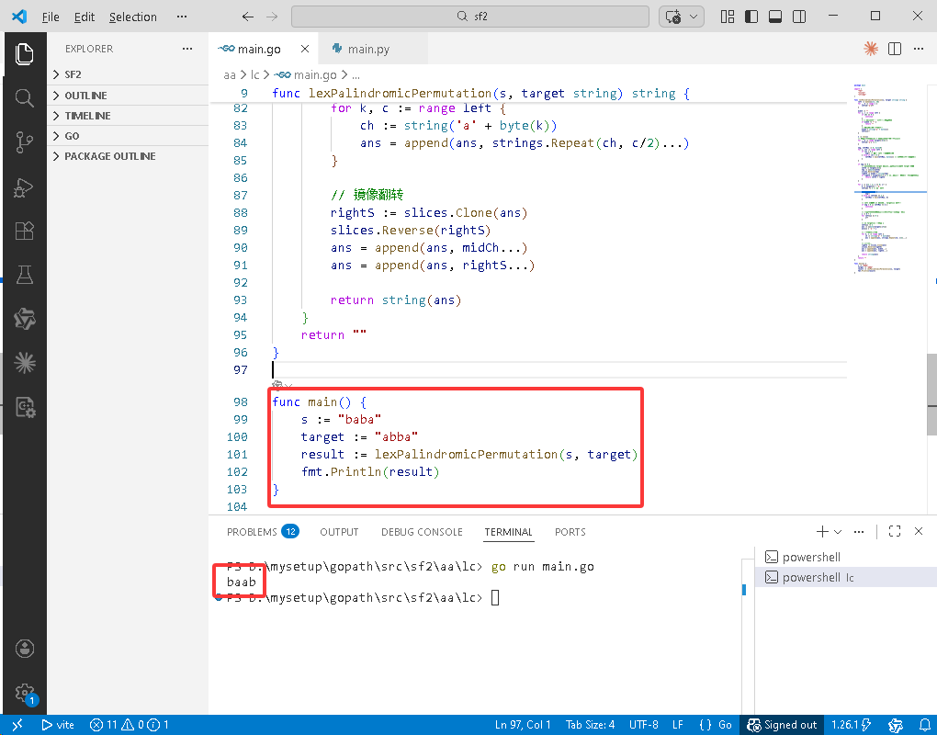Open Explorer Views and More Actions
The width and height of the screenshot is (937, 735).
coord(187,49)
